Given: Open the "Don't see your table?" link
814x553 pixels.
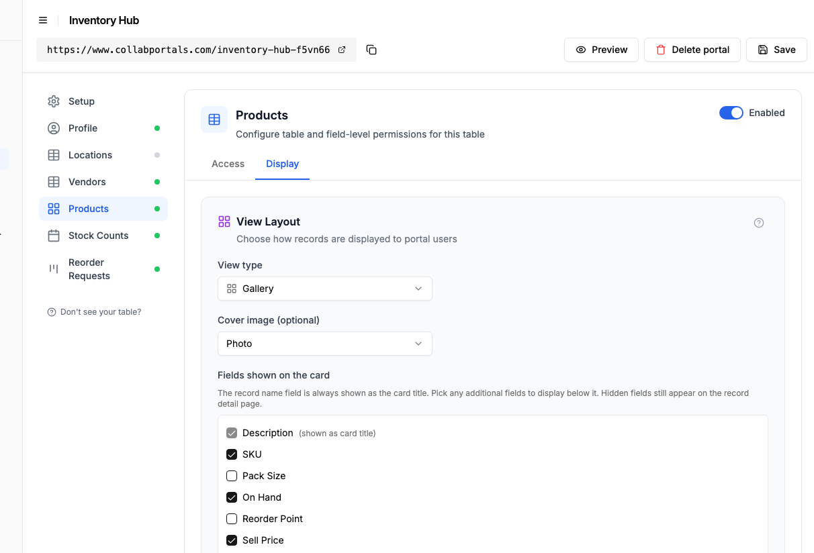Looking at the screenshot, I should (94, 312).
